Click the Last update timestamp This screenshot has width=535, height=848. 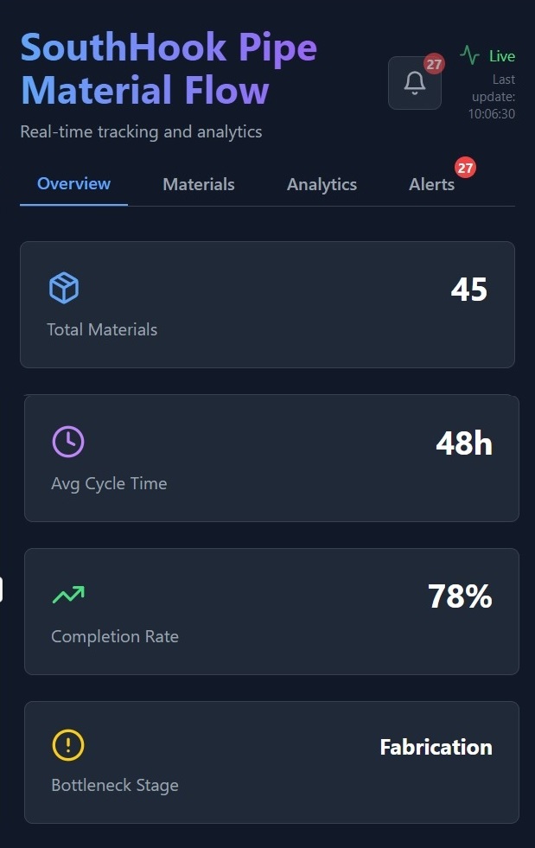click(x=493, y=97)
